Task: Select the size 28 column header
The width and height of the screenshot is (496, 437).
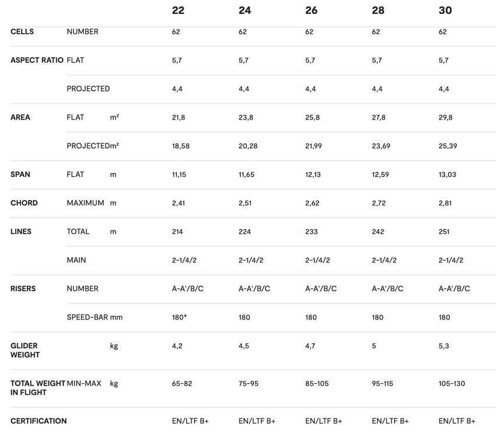Action: 378,11
